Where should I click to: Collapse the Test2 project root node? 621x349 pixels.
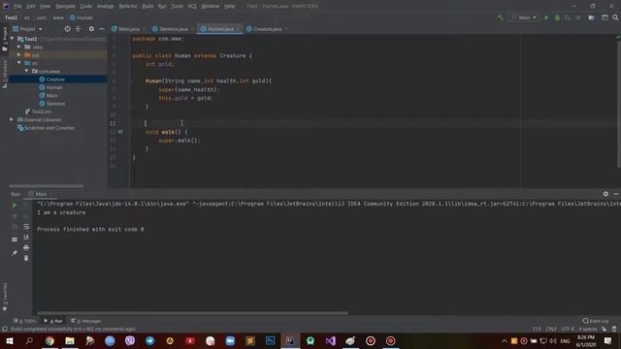point(13,39)
